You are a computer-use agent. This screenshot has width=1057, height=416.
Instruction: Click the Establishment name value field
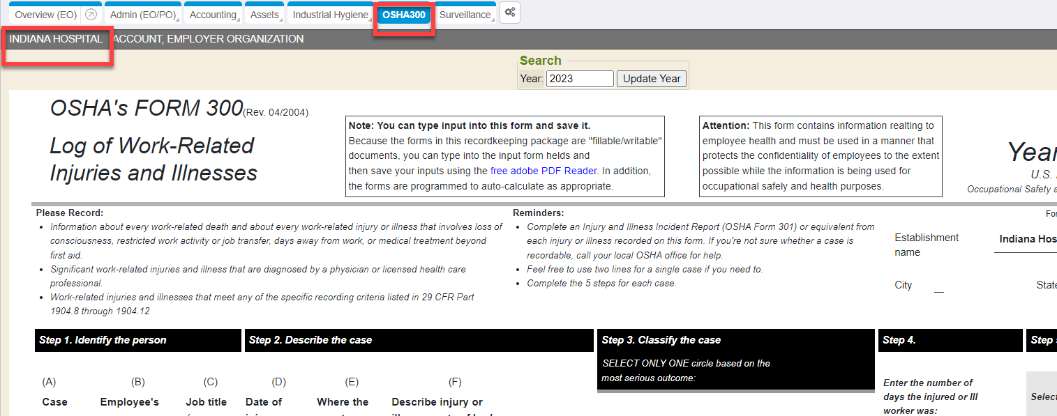(x=1026, y=240)
